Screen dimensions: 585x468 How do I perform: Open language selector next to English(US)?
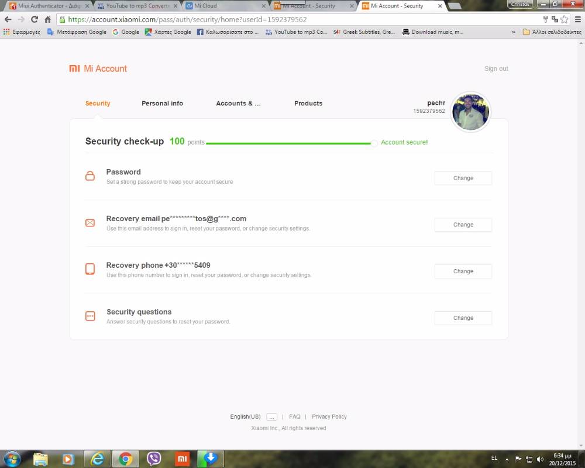click(271, 417)
